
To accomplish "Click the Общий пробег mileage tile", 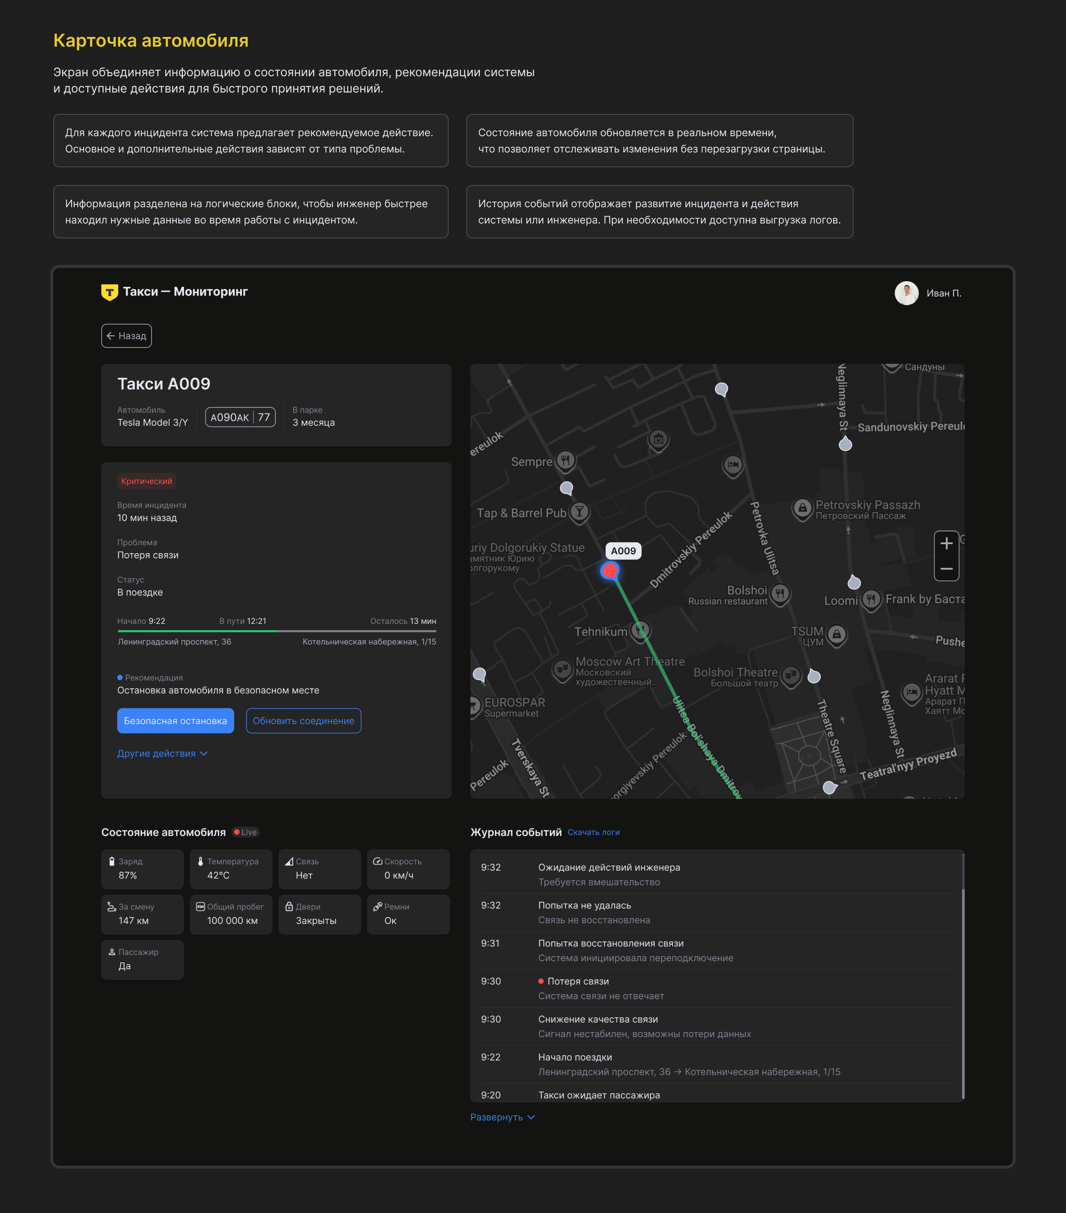I will click(x=231, y=914).
